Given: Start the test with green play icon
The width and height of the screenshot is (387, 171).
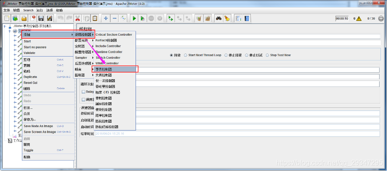Looking at the screenshot, I should point(134,18).
